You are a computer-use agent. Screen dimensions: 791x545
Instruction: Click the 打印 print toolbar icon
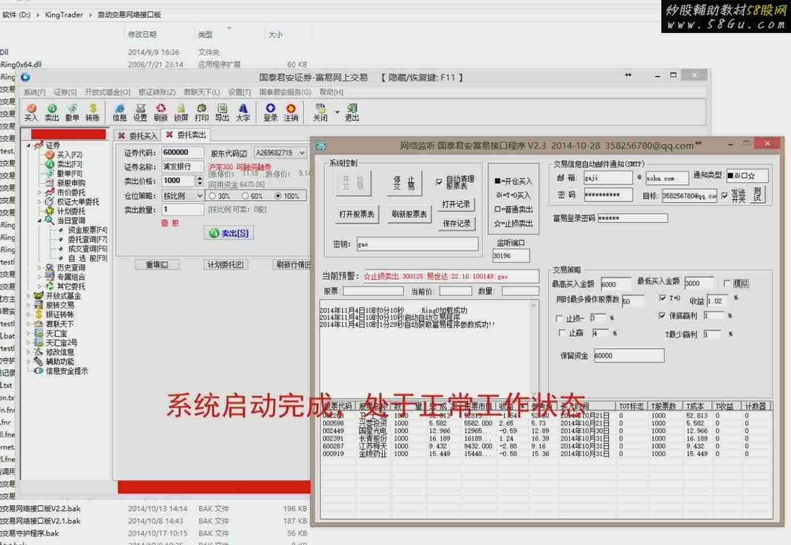[202, 112]
